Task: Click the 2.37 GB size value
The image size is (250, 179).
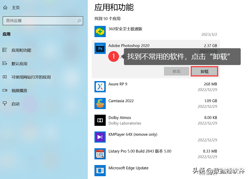Action: (210, 46)
